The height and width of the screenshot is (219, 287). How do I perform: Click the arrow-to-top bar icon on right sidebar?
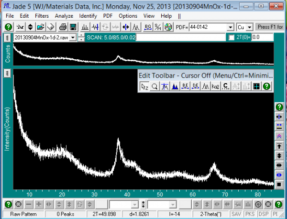click(279, 146)
